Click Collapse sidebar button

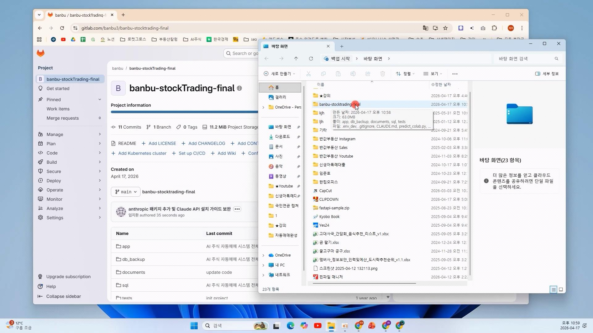pyautogui.click(x=59, y=296)
